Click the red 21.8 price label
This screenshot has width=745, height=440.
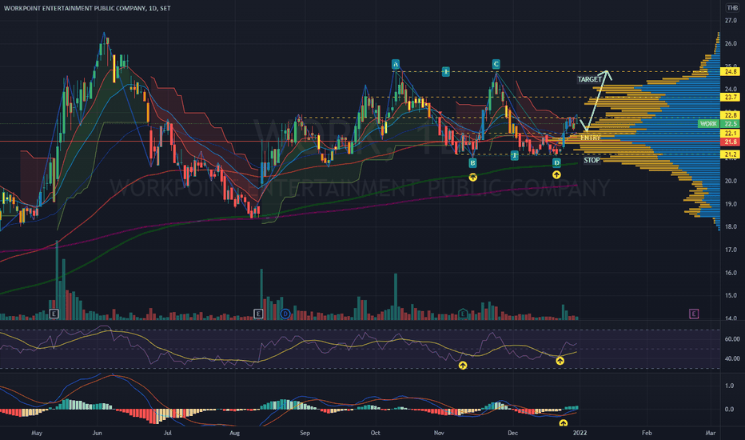coord(730,142)
